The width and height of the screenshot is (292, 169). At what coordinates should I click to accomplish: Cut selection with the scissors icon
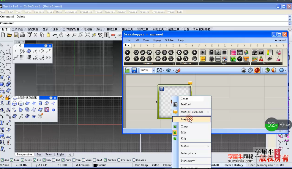(35, 35)
